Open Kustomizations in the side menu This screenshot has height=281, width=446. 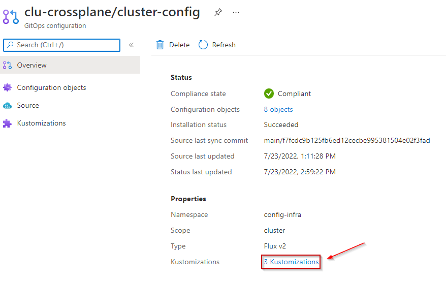coord(41,123)
